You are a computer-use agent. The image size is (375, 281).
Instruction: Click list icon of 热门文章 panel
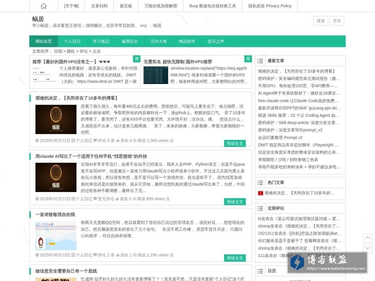260,183
